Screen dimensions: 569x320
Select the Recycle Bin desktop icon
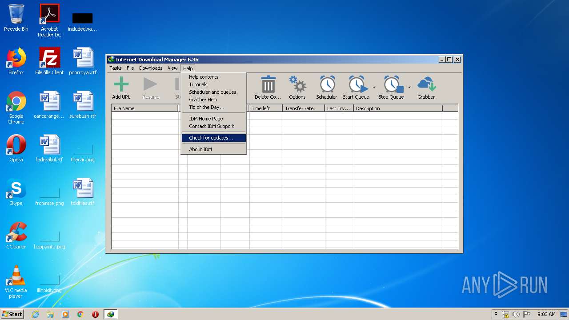click(16, 18)
